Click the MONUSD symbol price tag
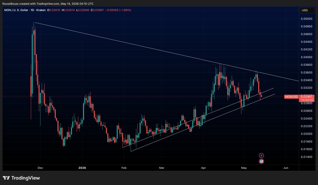 [x=291, y=97]
